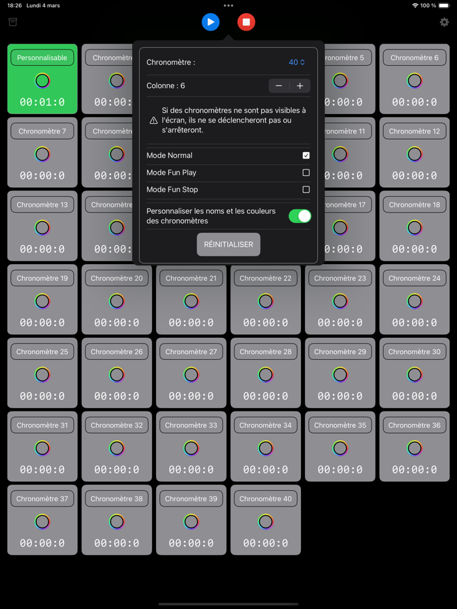This screenshot has height=609, width=457.
Task: Tap the time display of Chronomètre 26
Action: coord(117,396)
